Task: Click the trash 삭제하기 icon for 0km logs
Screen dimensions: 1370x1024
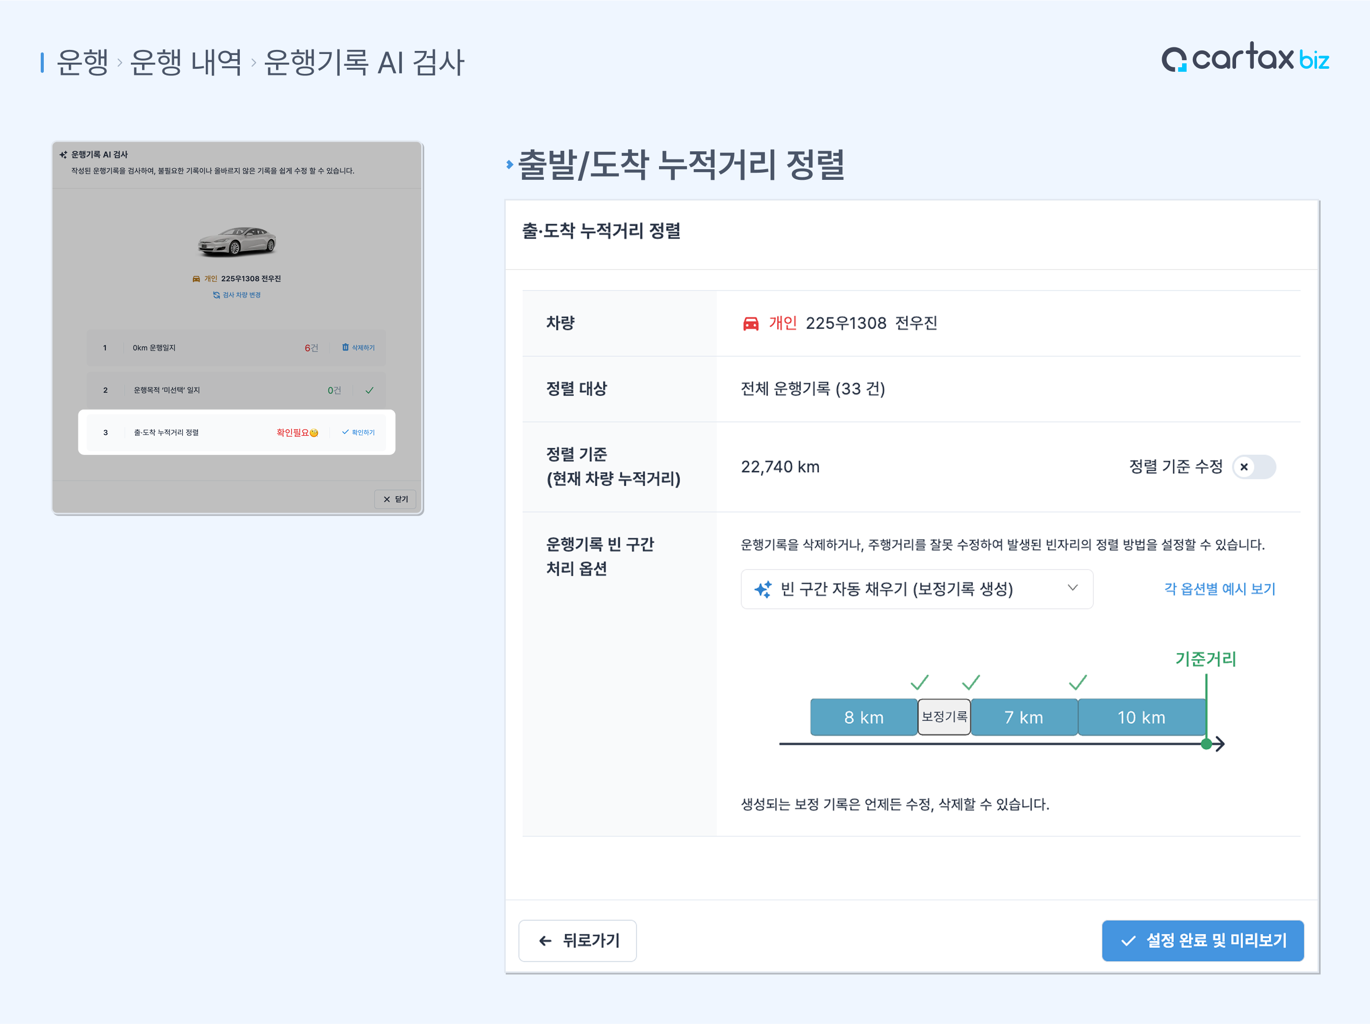Action: [x=345, y=347]
